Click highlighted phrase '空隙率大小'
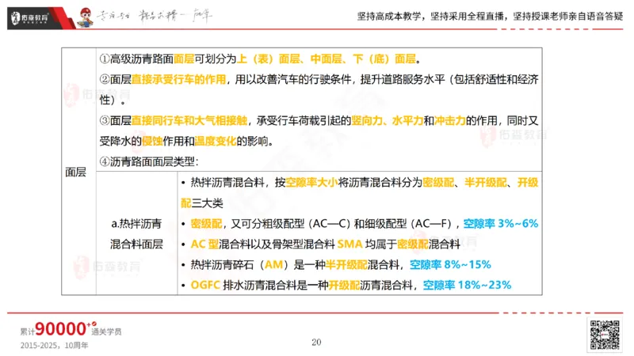Image resolution: width=634 pixels, height=356 pixels. click(x=311, y=183)
